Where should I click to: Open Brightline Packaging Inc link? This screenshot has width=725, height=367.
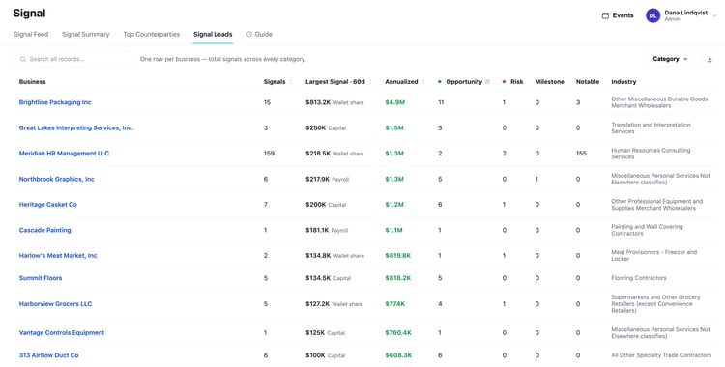pos(55,102)
